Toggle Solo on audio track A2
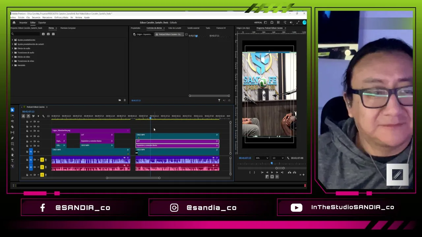This screenshot has width=422, height=237. (42, 167)
